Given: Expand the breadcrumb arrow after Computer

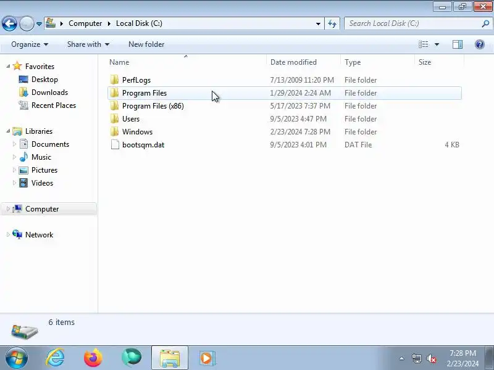Looking at the screenshot, I should click(109, 23).
